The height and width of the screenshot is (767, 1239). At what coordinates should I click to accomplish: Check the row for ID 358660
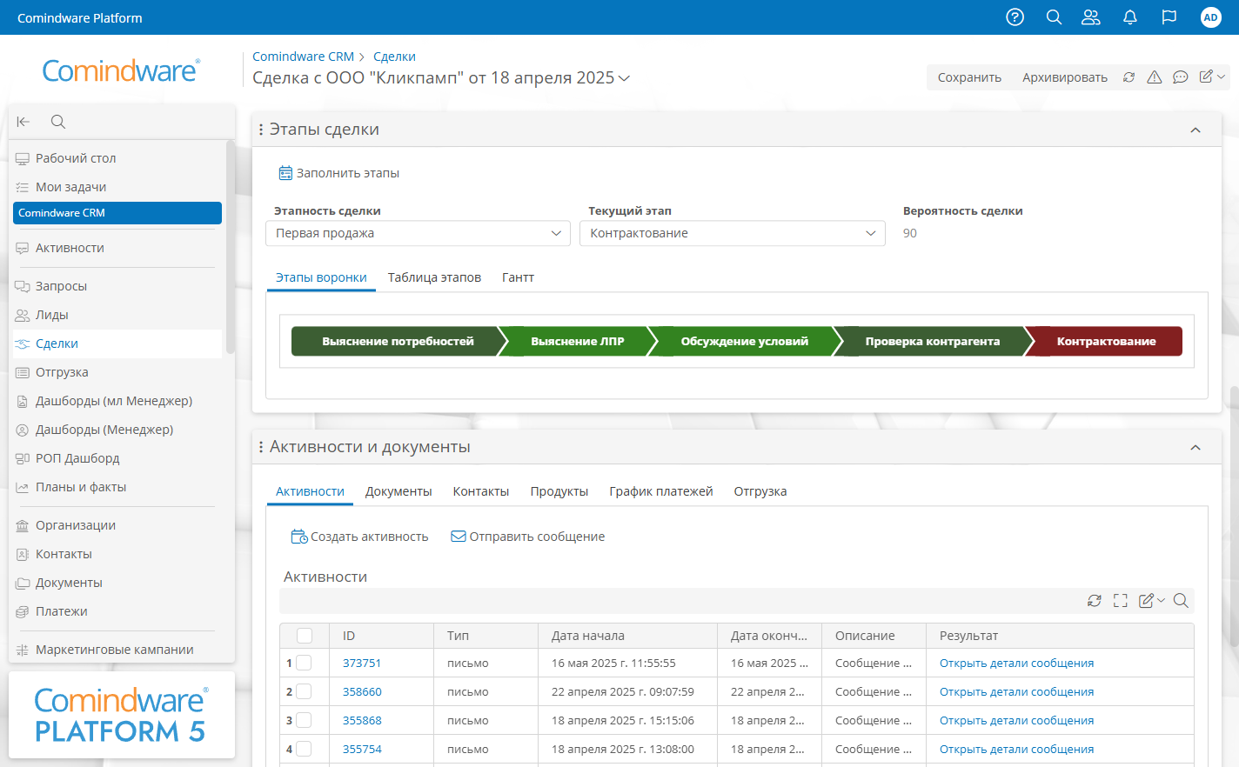[304, 691]
